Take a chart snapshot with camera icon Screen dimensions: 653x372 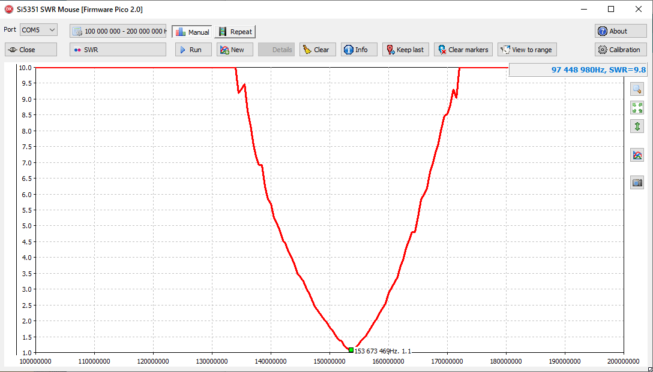click(x=637, y=183)
